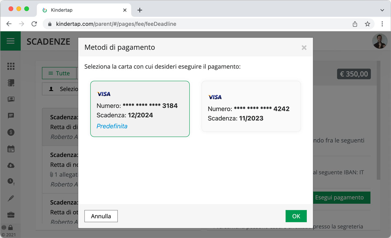Cancel the dialog with Annulla
The image size is (391, 238).
(x=101, y=216)
